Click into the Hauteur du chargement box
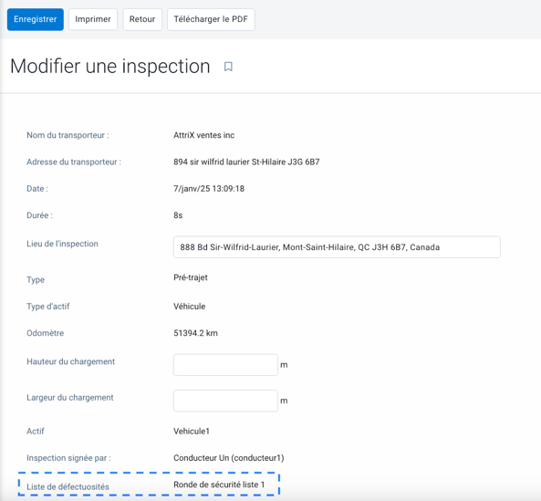Image resolution: width=541 pixels, height=501 pixels. tap(225, 365)
